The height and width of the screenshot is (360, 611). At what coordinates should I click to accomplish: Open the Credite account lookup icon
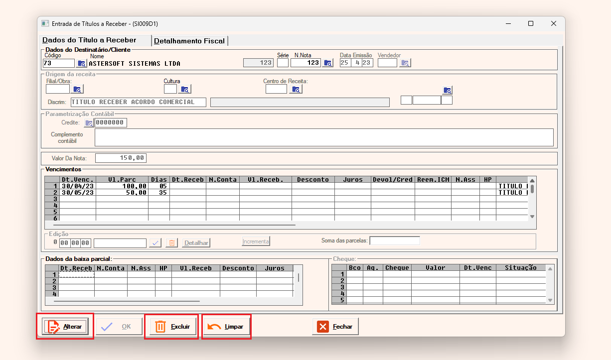point(89,123)
